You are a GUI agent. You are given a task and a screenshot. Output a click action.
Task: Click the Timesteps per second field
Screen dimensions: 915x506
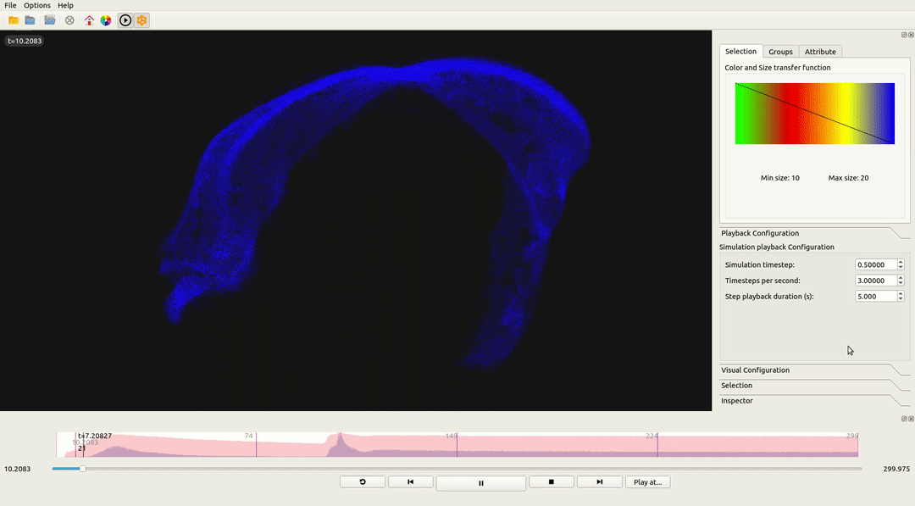(x=875, y=281)
